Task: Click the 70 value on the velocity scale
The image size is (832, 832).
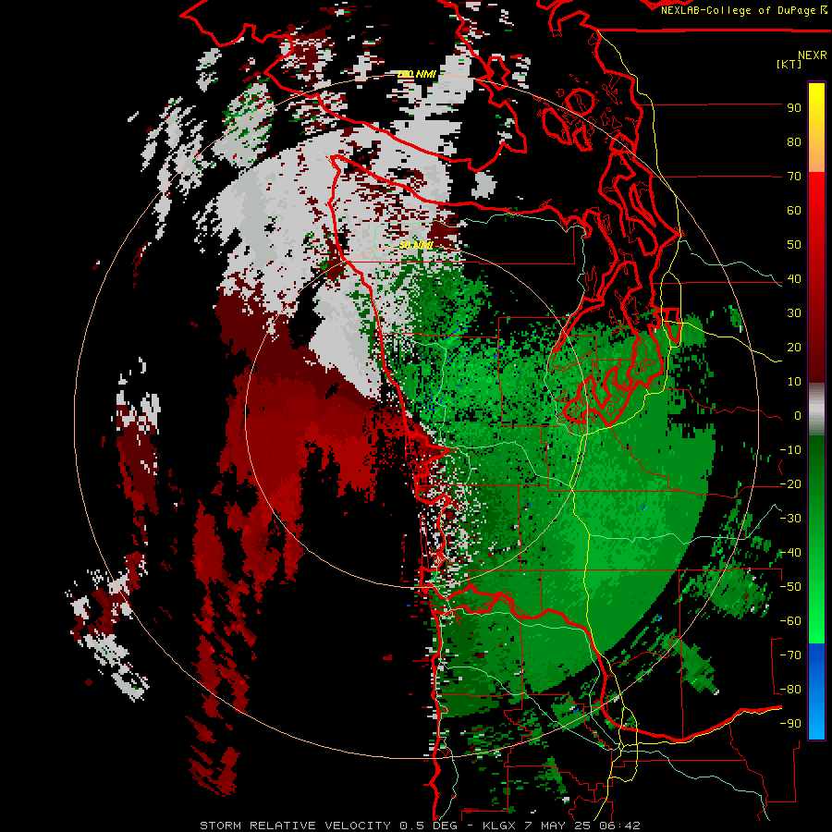Action: pyautogui.click(x=794, y=177)
